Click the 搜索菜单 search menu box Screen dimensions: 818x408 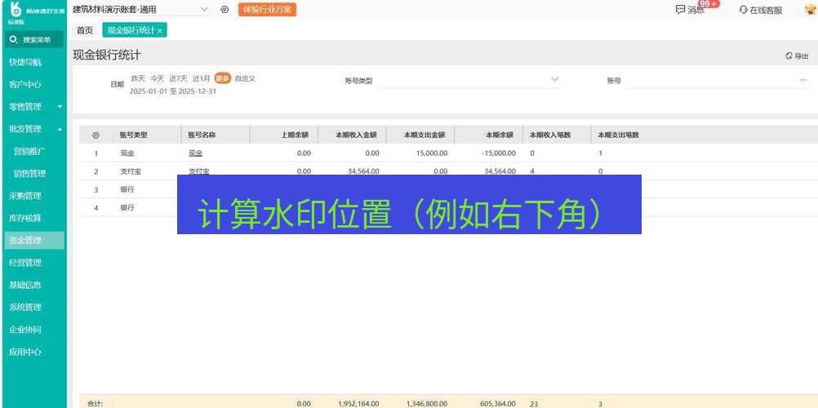34,40
